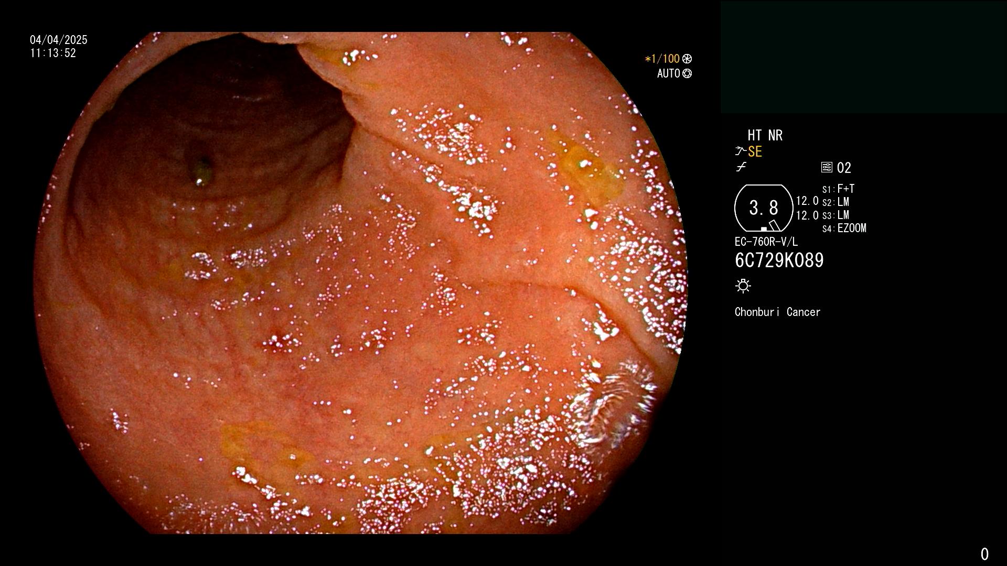Click the AUTO exposure label
The height and width of the screenshot is (566, 1007).
click(x=669, y=73)
